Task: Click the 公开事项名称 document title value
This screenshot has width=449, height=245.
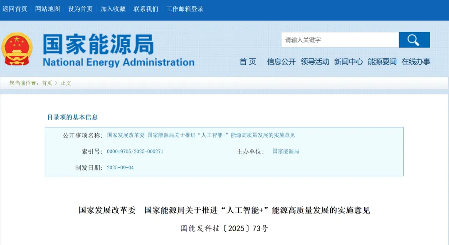Action: [x=201, y=135]
